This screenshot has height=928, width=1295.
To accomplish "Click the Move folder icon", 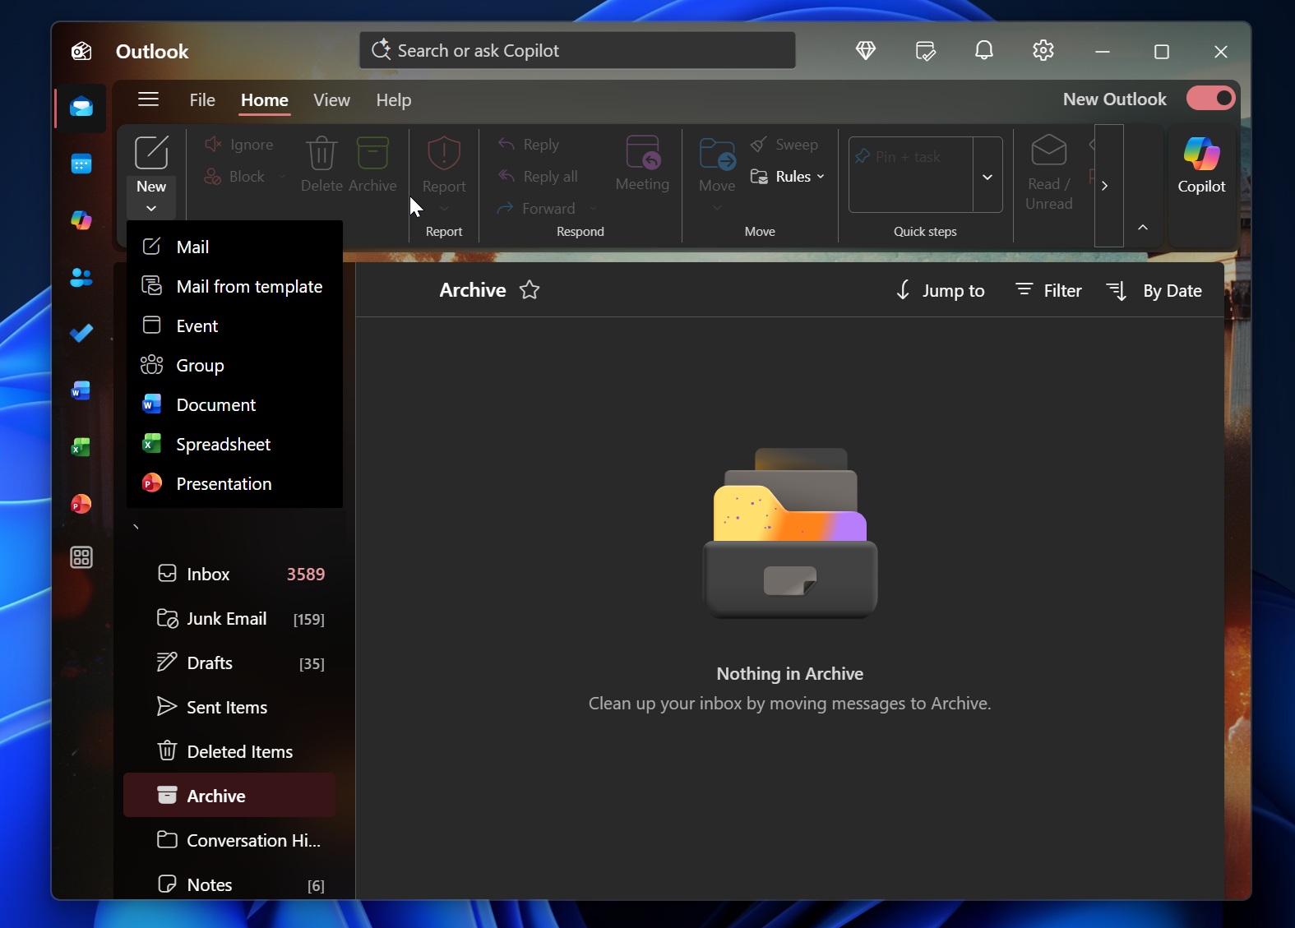I will (x=717, y=154).
